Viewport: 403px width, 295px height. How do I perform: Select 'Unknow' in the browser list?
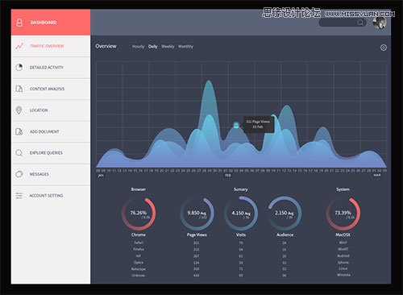point(139,276)
